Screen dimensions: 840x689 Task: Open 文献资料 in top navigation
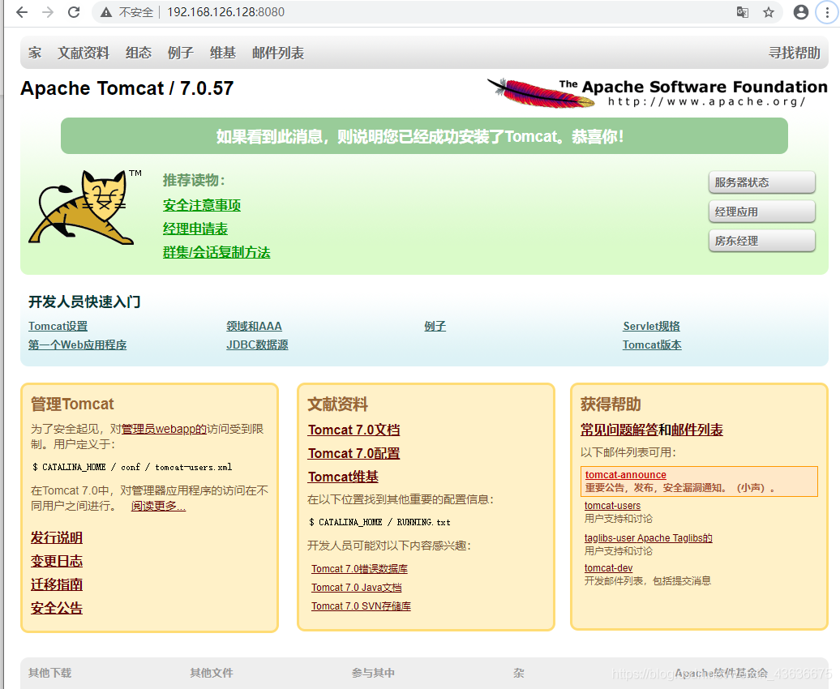pos(84,53)
